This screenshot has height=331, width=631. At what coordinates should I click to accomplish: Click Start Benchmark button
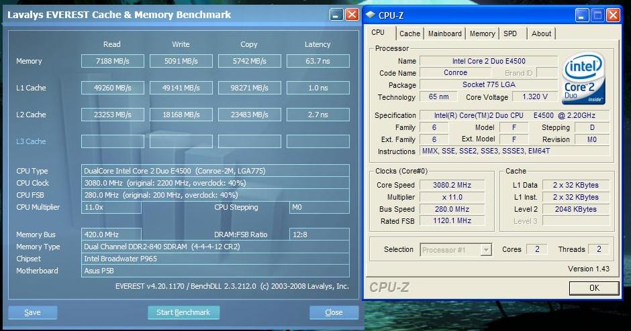pos(183,312)
